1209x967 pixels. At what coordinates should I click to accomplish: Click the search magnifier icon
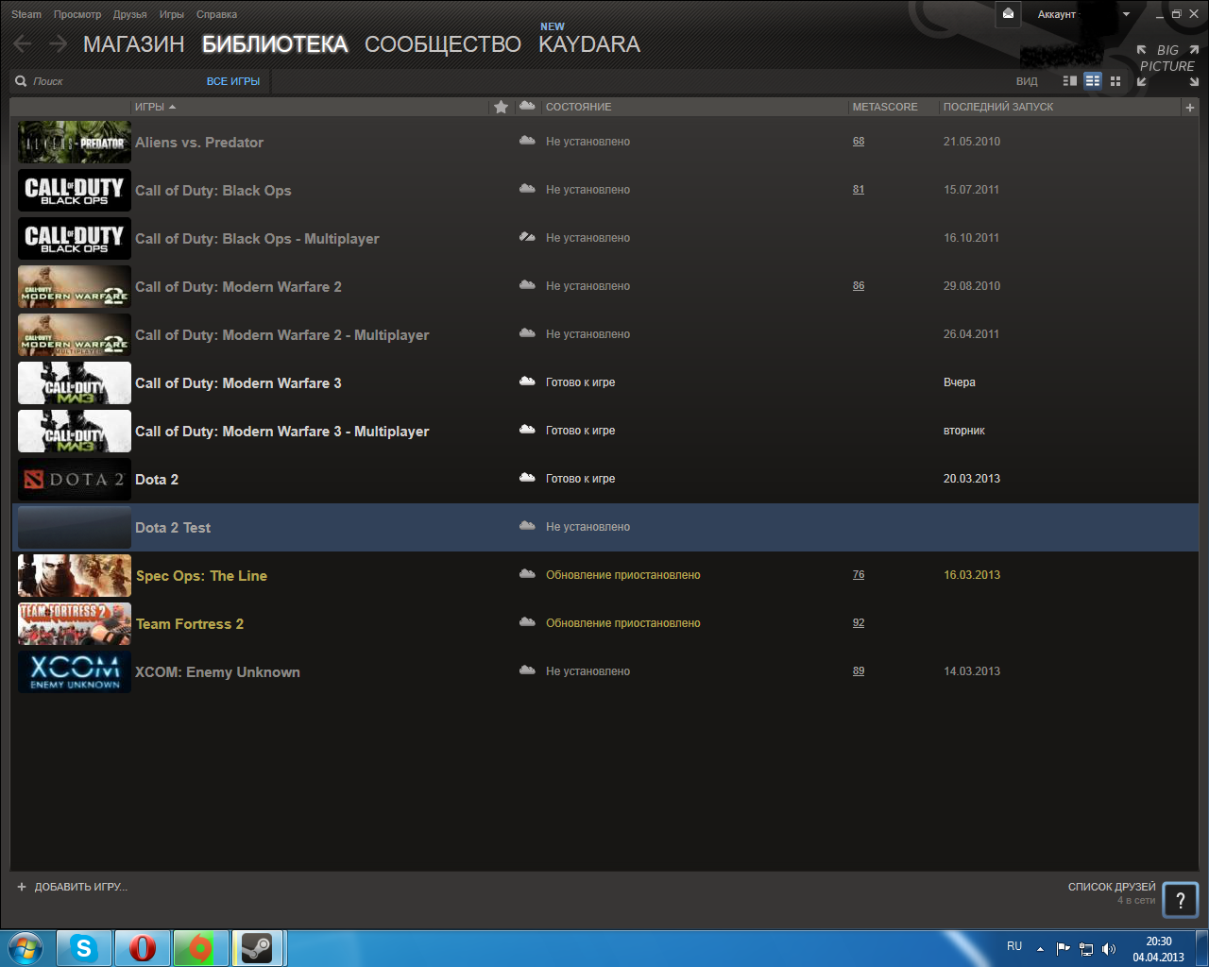point(21,81)
